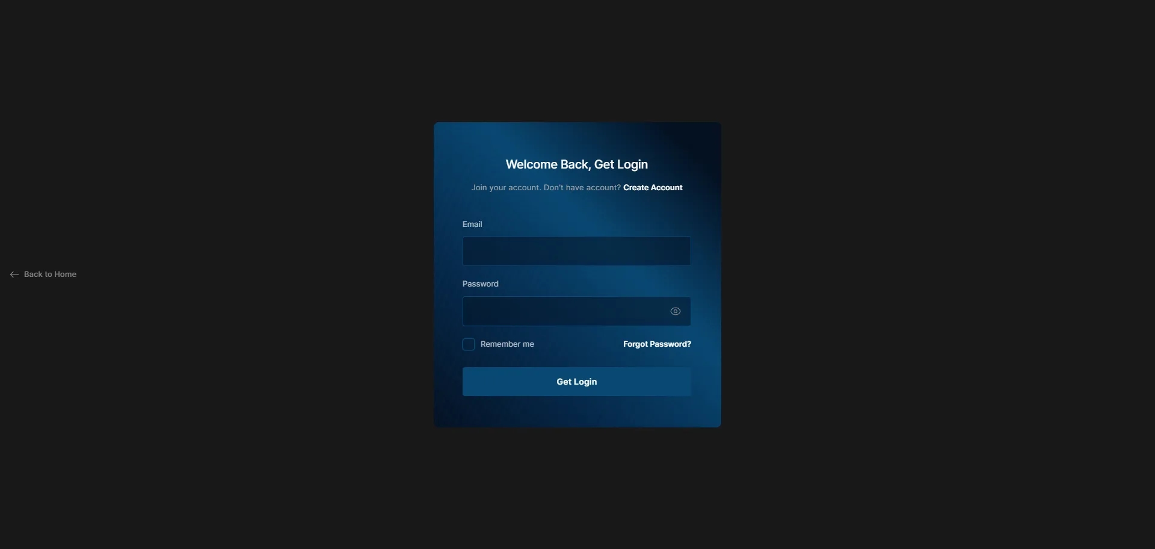Go back via Back to Home link

43,274
